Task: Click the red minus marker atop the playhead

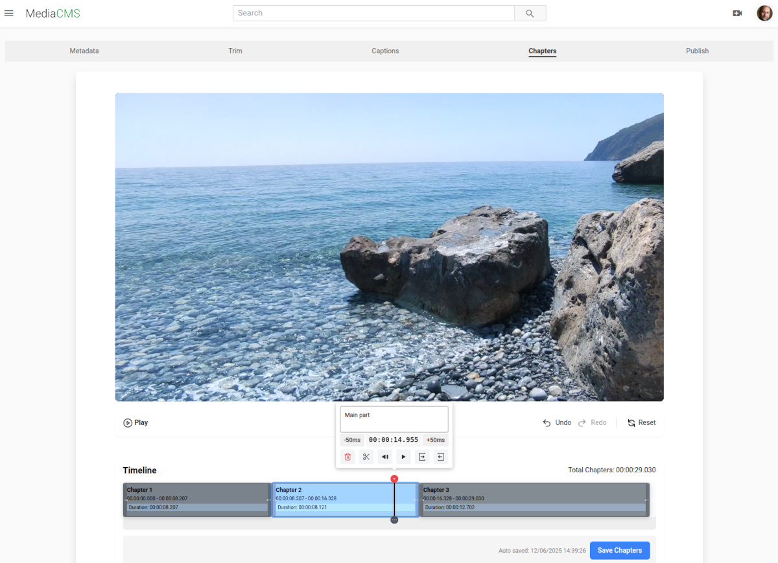Action: [394, 479]
